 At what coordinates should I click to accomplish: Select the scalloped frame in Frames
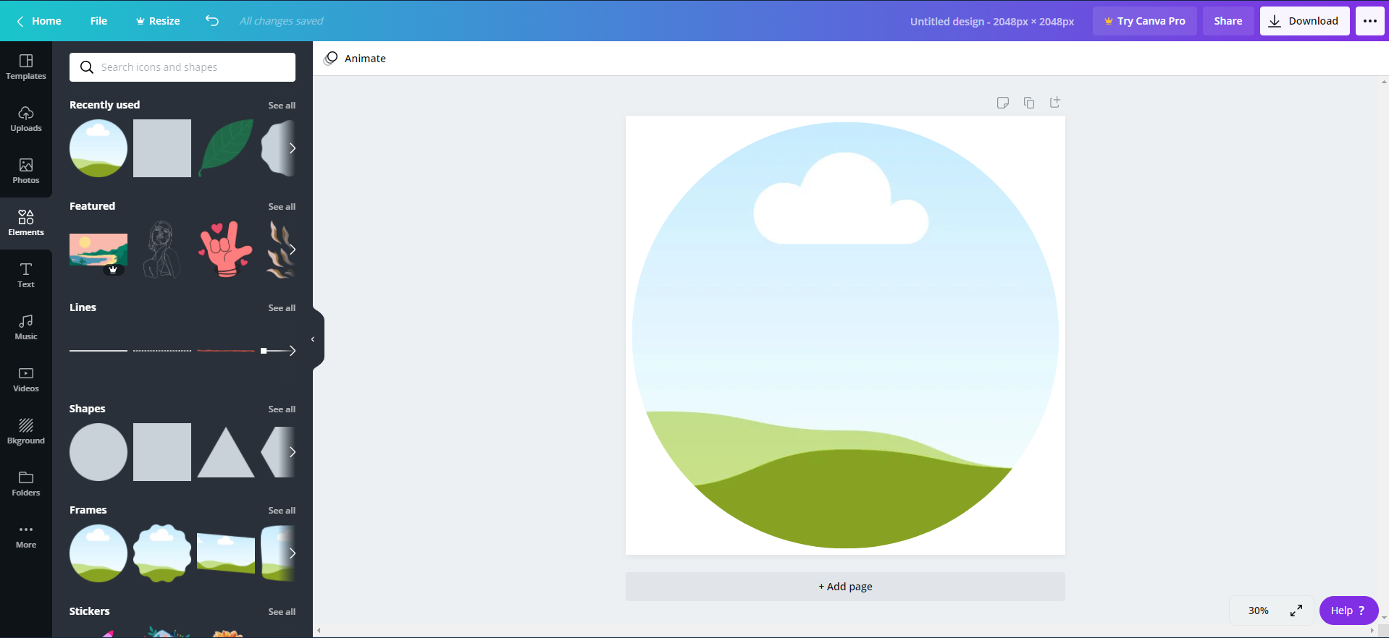(x=162, y=553)
